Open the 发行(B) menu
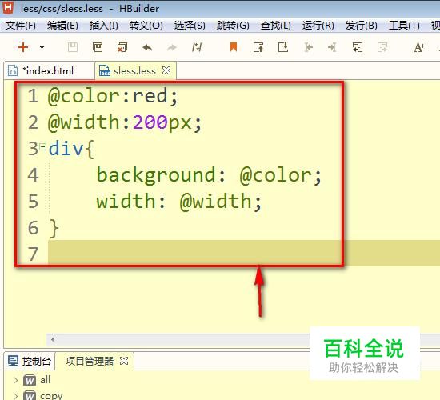This screenshot has width=440, height=400. (x=361, y=26)
